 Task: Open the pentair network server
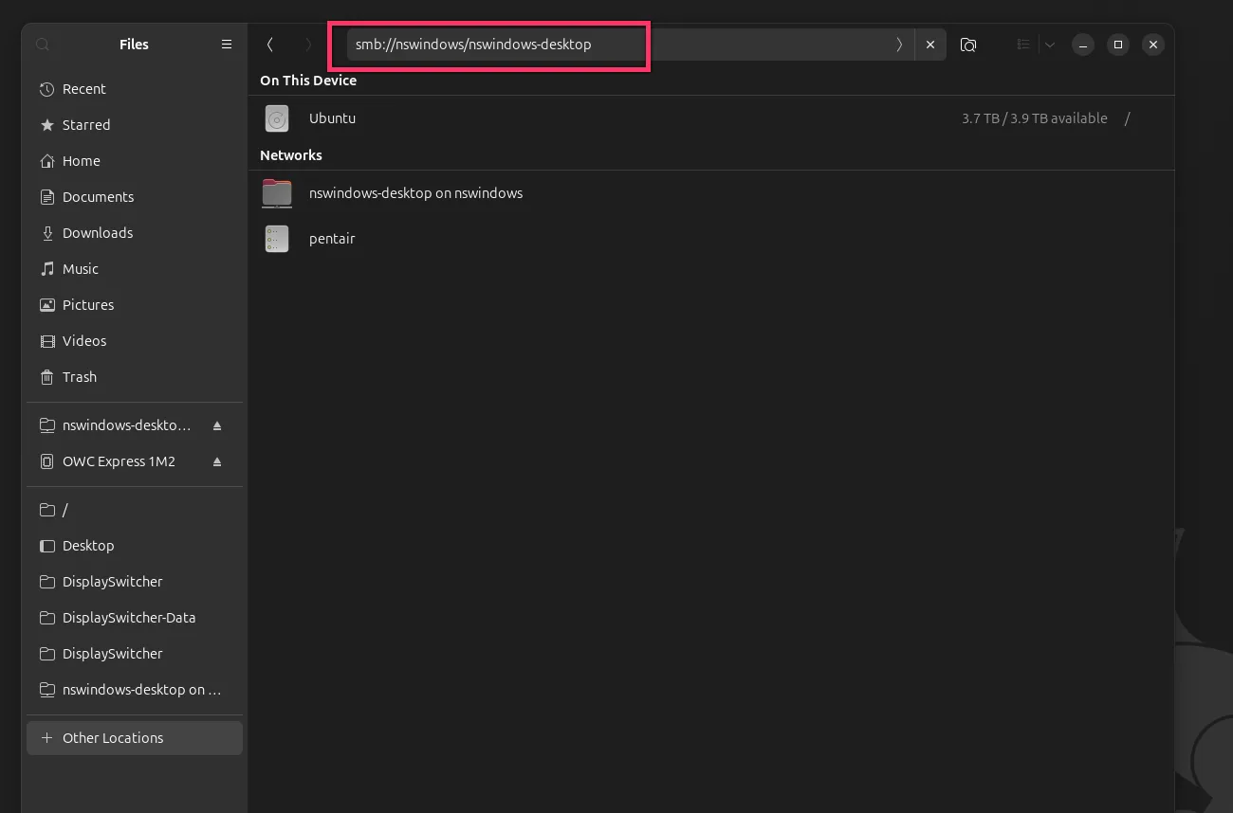point(711,239)
